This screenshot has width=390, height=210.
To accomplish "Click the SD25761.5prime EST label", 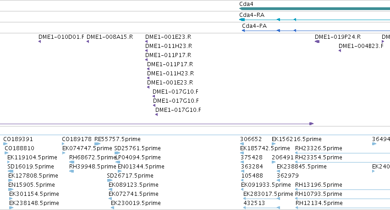I will coord(137,148).
